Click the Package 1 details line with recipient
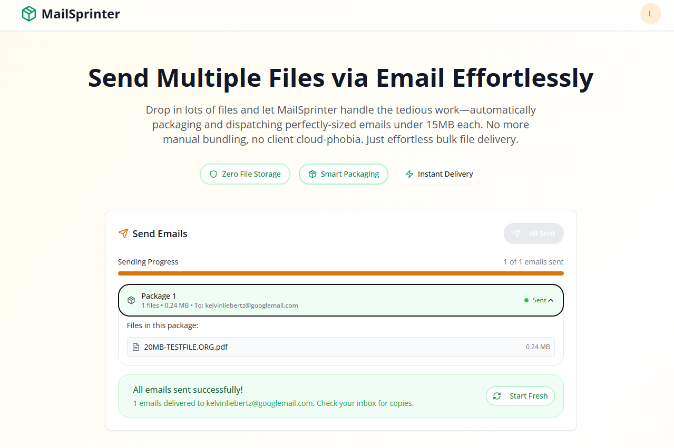Image resolution: width=674 pixels, height=448 pixels. point(220,306)
